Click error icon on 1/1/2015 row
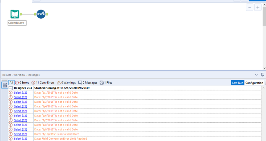The image size is (266, 141). tap(11, 92)
